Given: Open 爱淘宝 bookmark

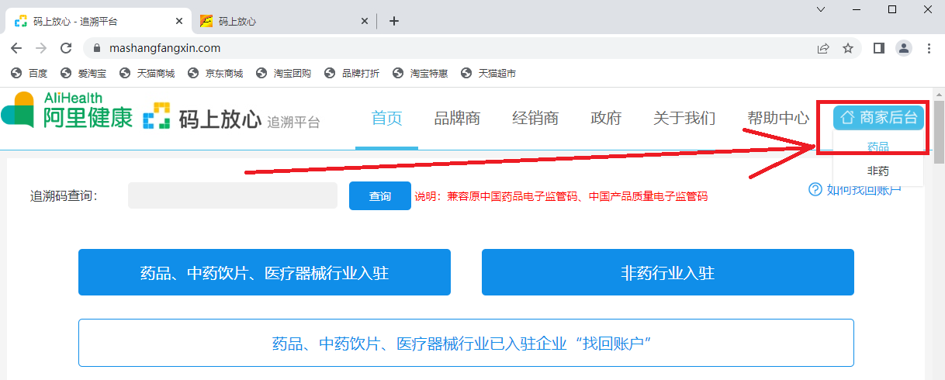Looking at the screenshot, I should [85, 74].
